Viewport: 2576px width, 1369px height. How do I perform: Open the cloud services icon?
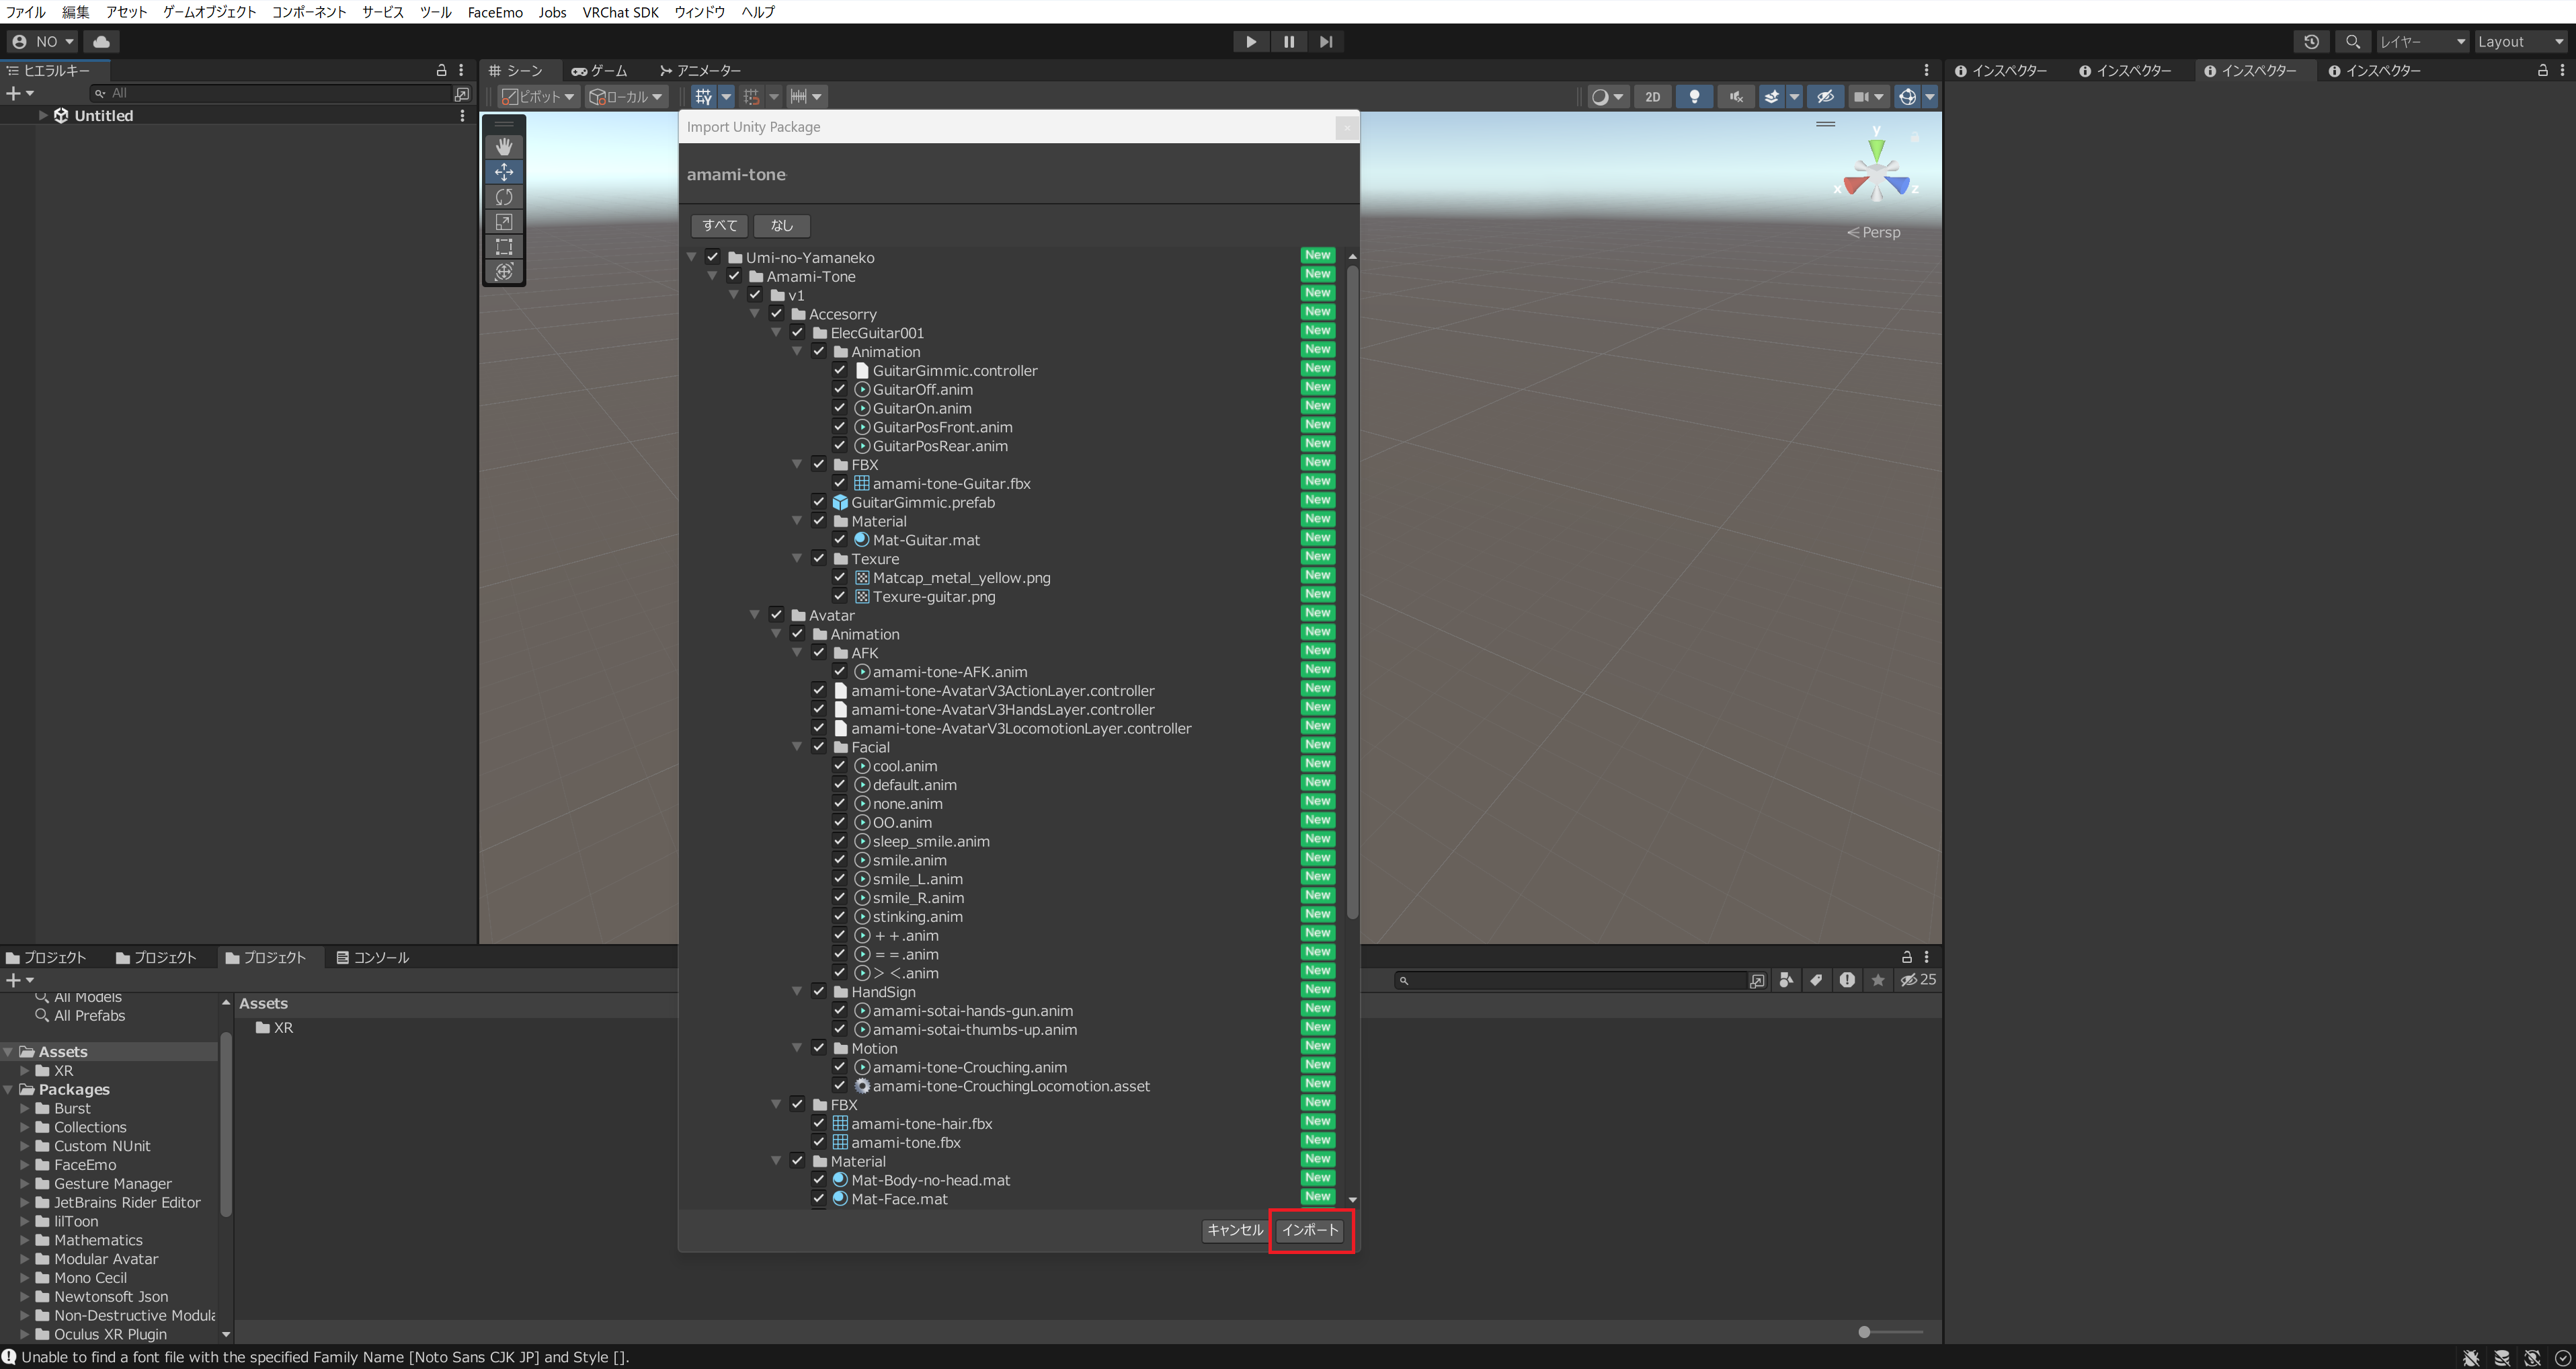click(101, 41)
